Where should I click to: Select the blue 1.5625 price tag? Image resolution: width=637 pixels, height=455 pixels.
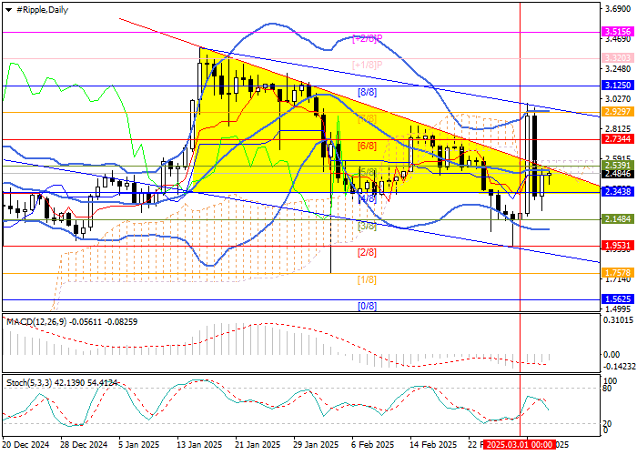(618, 299)
